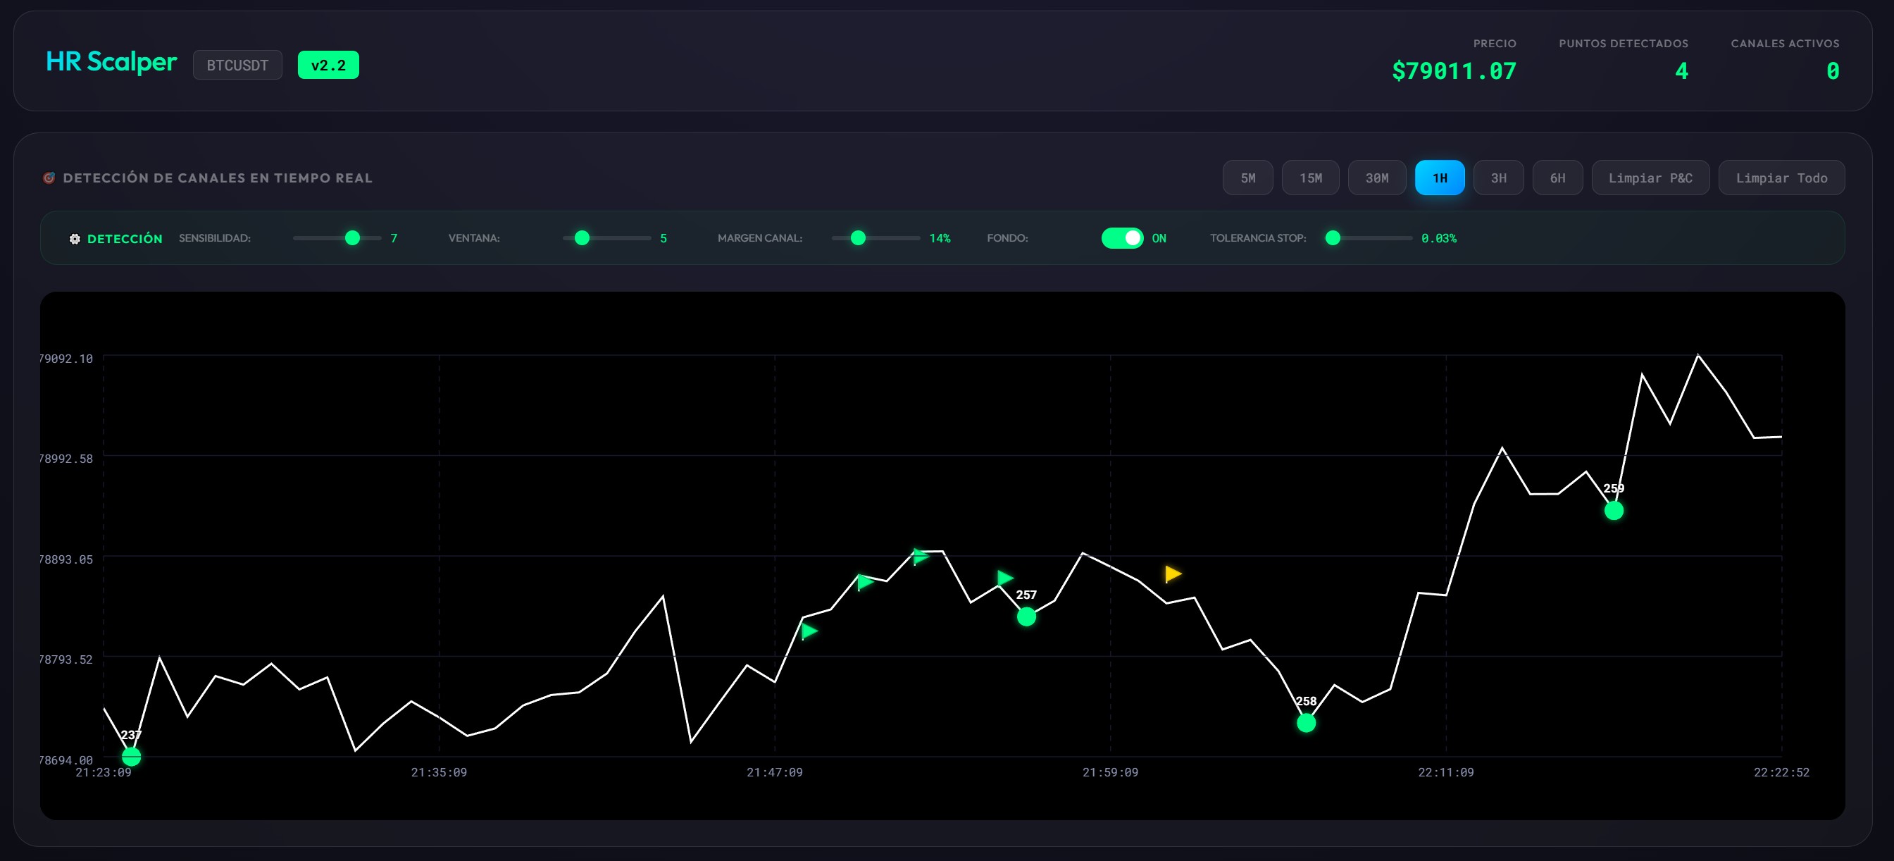Select the 30M interval option

pyautogui.click(x=1377, y=177)
